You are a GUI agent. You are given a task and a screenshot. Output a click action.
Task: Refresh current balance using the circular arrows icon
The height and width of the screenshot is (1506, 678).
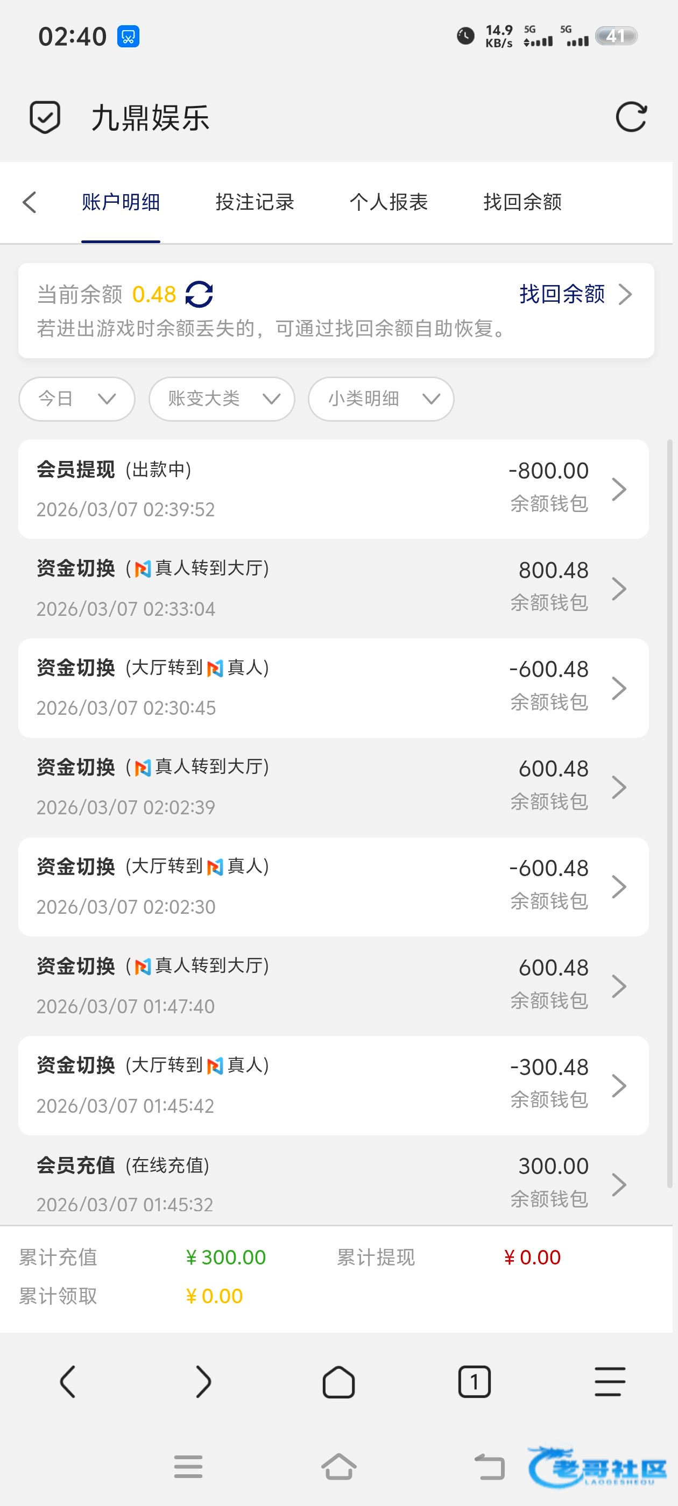199,294
